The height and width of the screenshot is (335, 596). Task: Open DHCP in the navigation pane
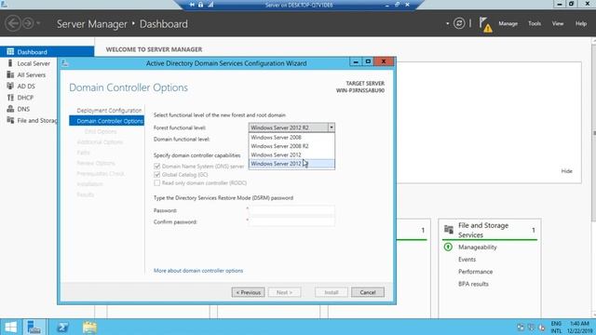pyautogui.click(x=25, y=98)
